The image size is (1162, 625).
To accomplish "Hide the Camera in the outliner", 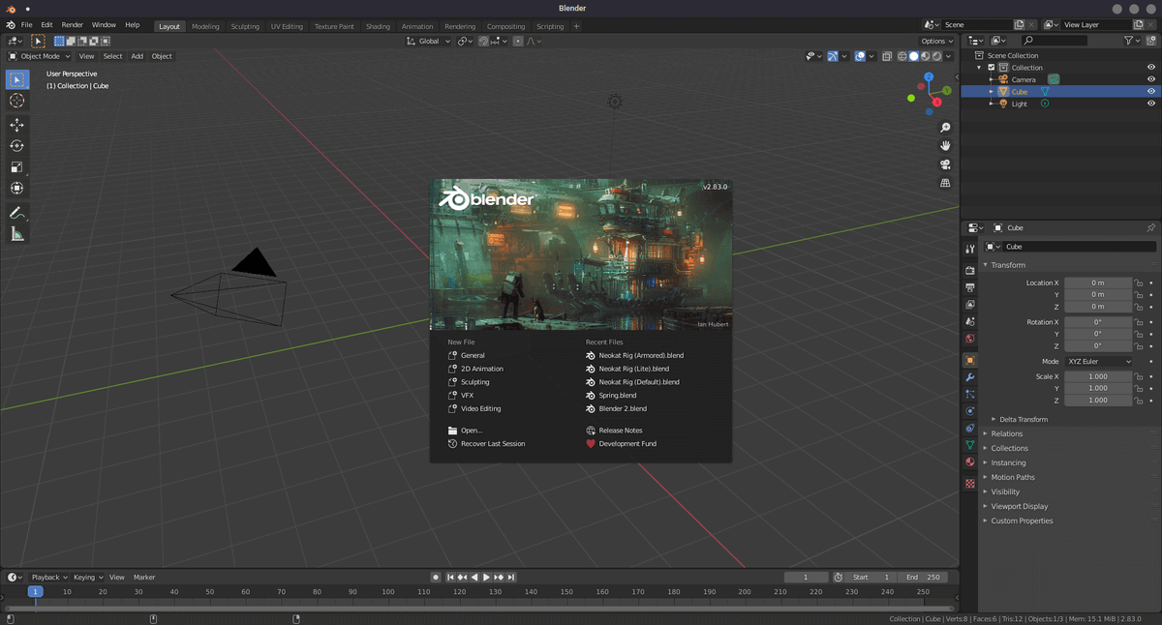I will (1151, 79).
